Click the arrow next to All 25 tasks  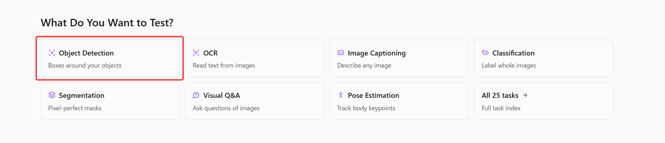[525, 95]
